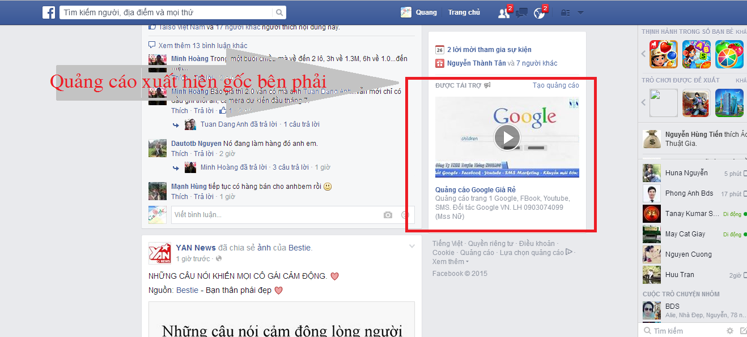
Task: Open chat with May Cat Giay
Action: click(x=695, y=234)
